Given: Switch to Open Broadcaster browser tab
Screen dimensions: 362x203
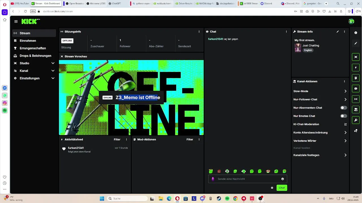Looking at the screenshot, I should click(x=74, y=3).
